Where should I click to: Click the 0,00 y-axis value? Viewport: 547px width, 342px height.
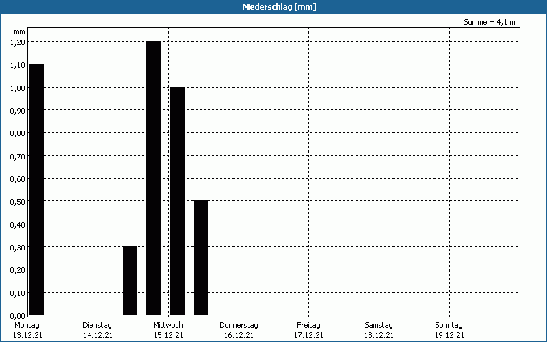coord(17,315)
